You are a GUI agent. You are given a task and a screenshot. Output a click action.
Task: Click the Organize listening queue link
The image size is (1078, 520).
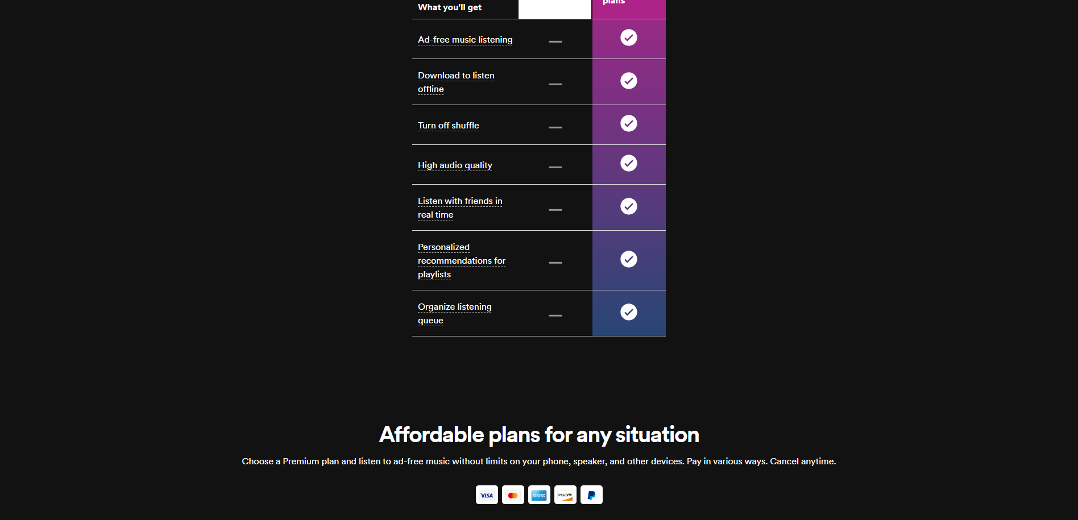[x=455, y=314]
